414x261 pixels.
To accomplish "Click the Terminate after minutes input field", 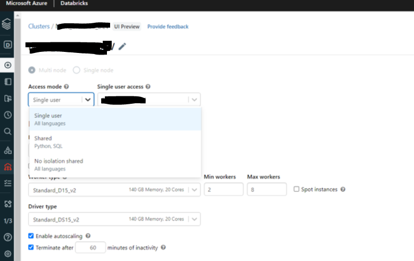I will point(91,248).
